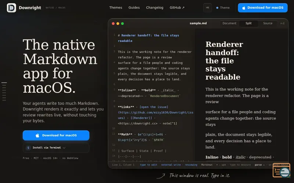294x183 pixels.
Task: Open the ⌘K command palette button
Action: coord(207,8)
